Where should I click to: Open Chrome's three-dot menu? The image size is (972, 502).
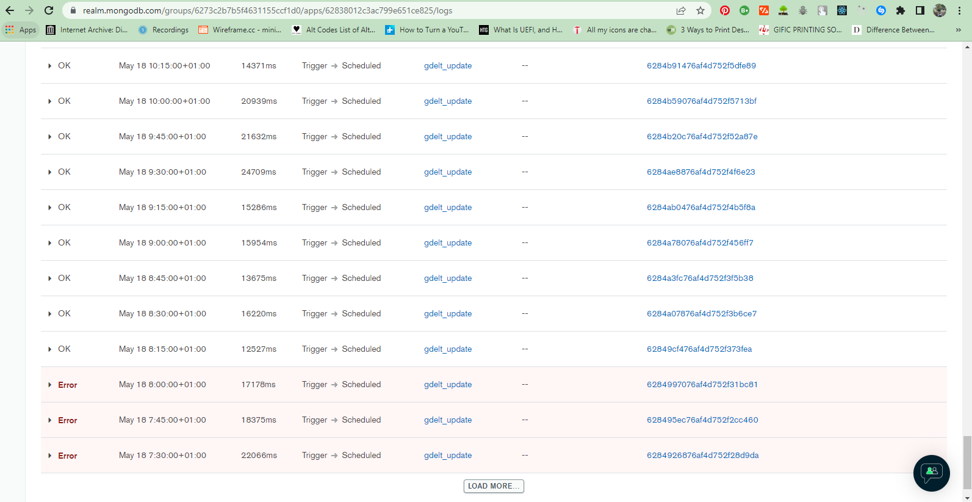click(959, 10)
